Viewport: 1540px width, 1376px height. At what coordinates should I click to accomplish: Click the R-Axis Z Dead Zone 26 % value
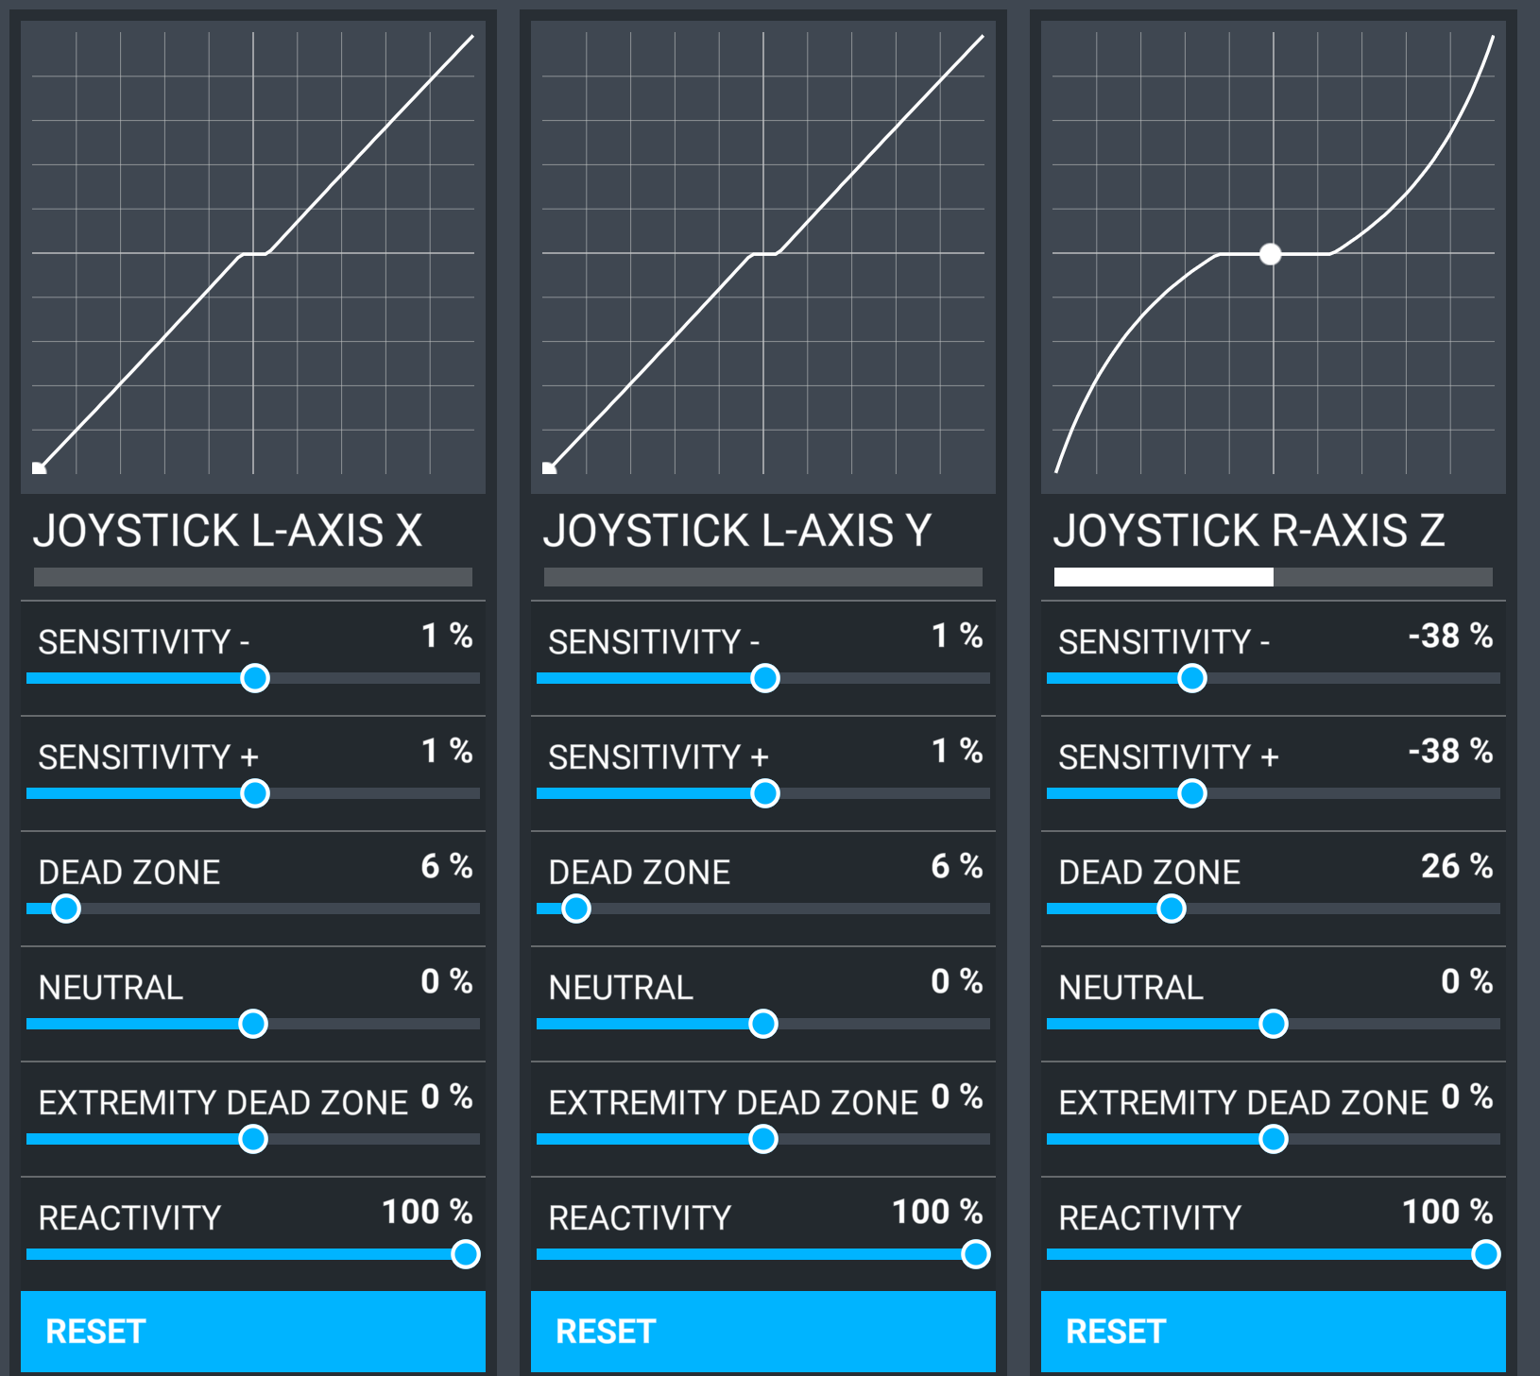1457,866
